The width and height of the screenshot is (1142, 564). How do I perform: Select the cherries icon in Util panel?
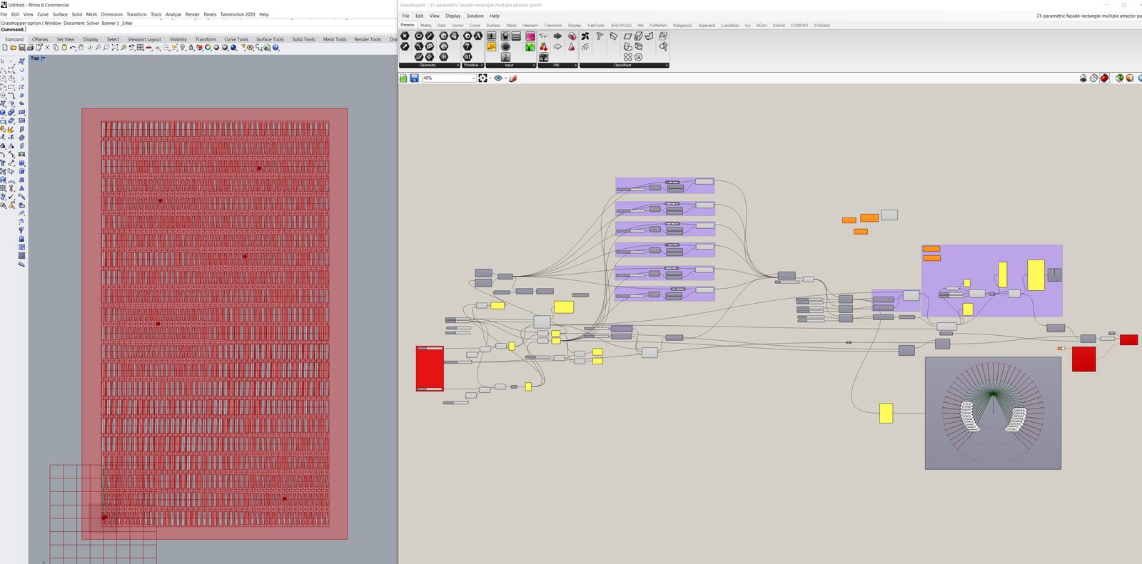click(543, 46)
